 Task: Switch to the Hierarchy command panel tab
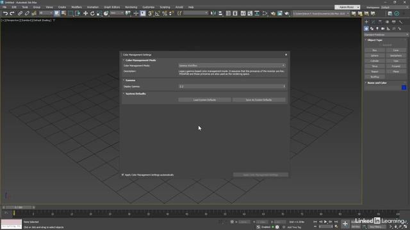click(380, 22)
